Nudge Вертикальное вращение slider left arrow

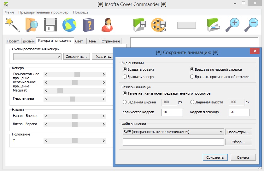pyautogui.click(x=46, y=83)
